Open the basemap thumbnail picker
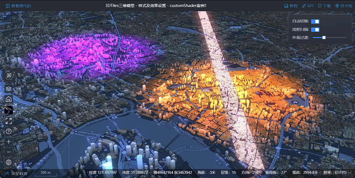Viewport: 355px width, 178px height. [x=9, y=110]
